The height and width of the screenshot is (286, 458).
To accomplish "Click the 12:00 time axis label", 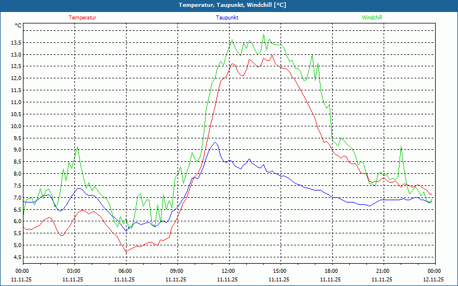I will click(x=229, y=271).
